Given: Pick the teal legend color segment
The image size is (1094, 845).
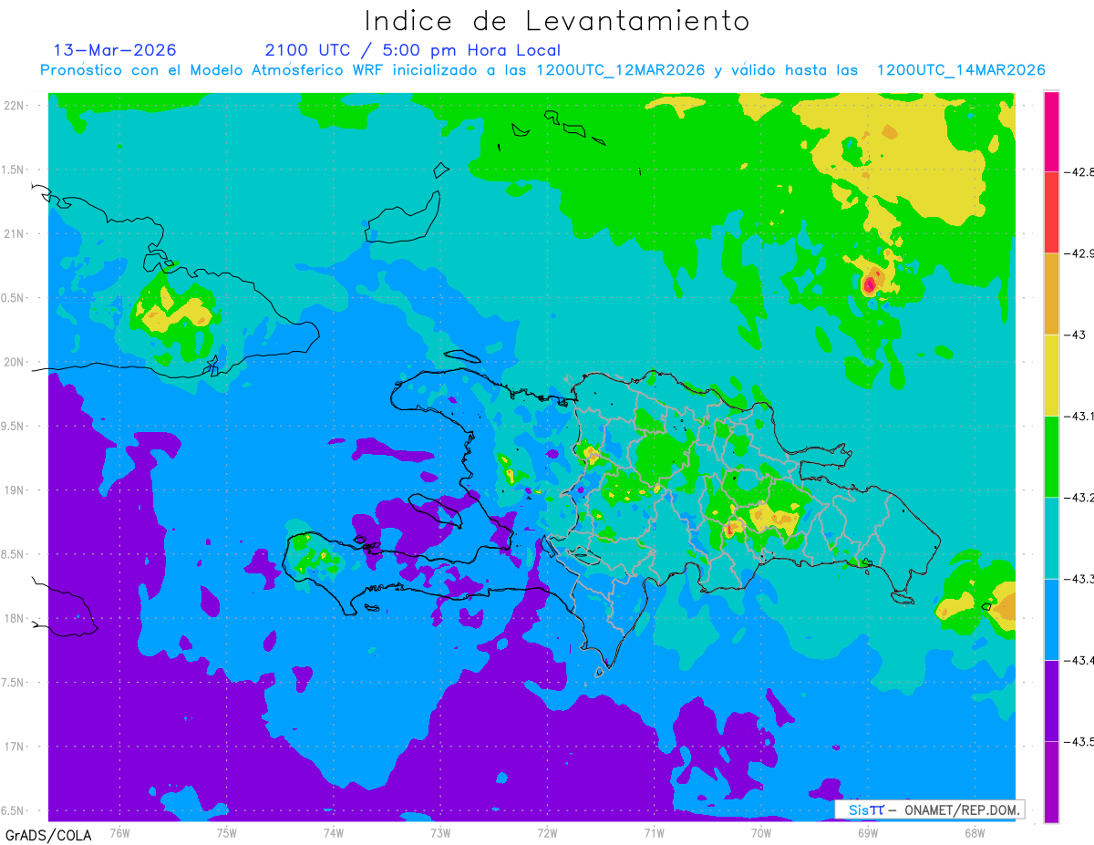Looking at the screenshot, I should point(1051,538).
